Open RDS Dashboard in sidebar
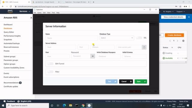The image size is (192, 108). [x=8, y=25]
